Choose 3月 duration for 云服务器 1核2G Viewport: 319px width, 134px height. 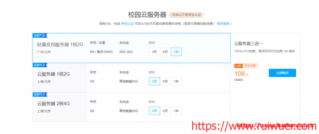(154, 82)
